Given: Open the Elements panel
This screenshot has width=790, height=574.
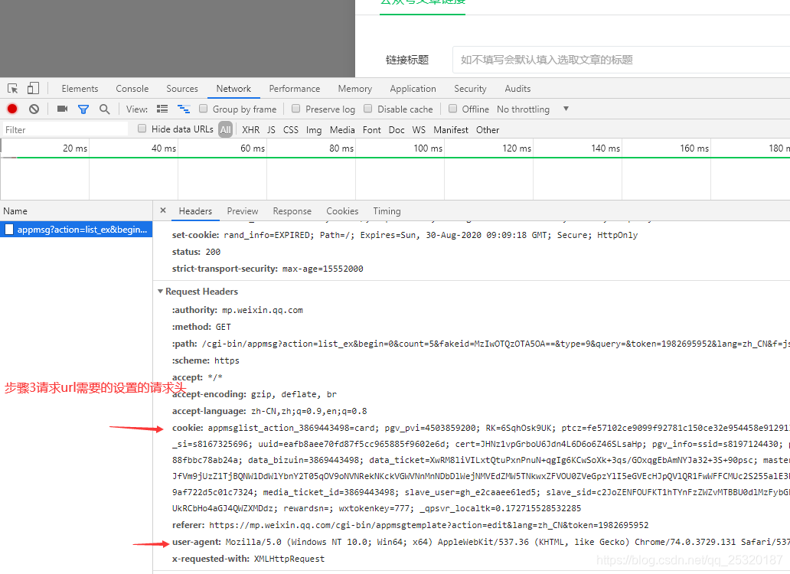Looking at the screenshot, I should tap(80, 89).
